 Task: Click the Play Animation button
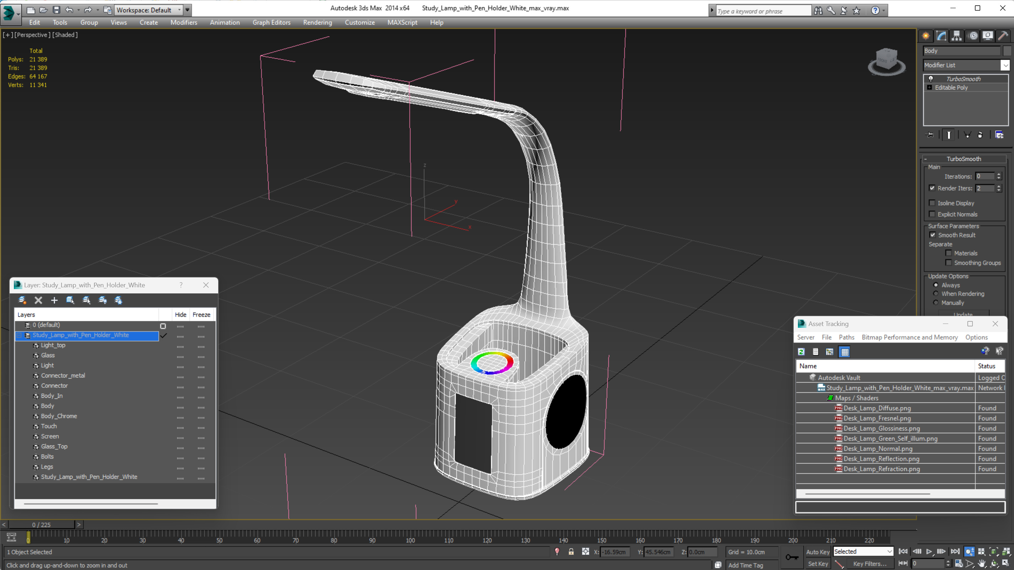pyautogui.click(x=929, y=552)
